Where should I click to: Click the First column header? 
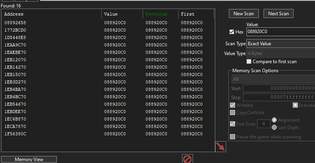196,14
